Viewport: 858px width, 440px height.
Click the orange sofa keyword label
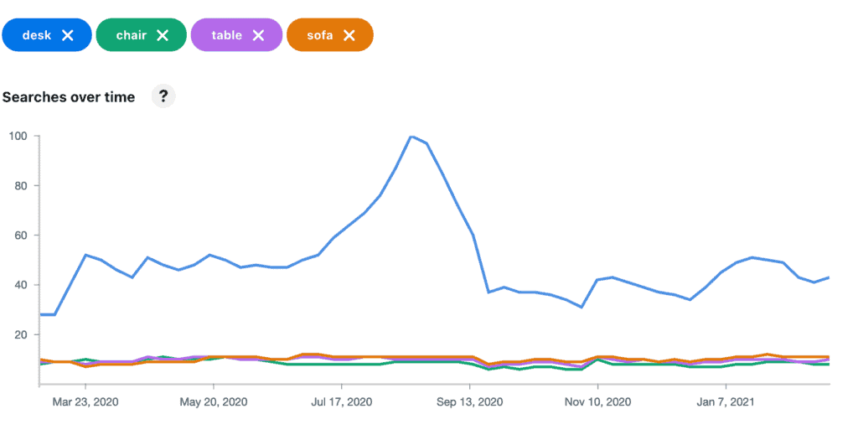coord(320,35)
